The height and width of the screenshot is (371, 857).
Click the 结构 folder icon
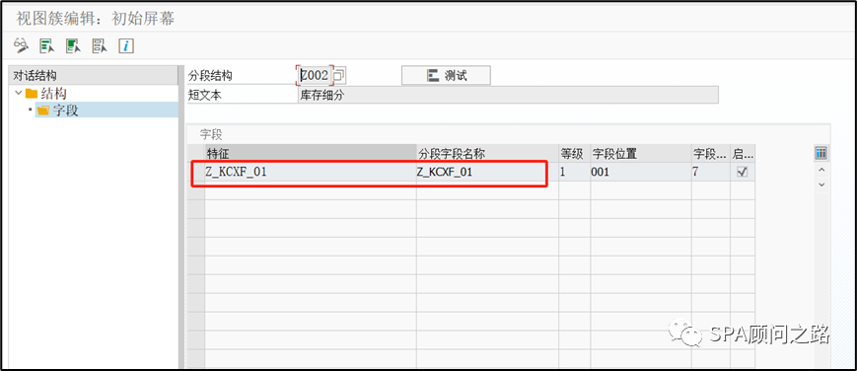32,94
